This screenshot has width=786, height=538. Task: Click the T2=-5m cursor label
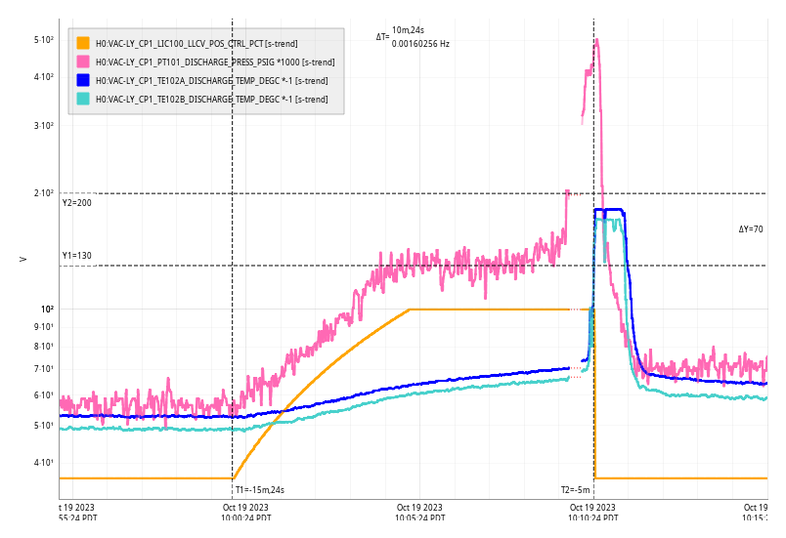click(x=575, y=490)
